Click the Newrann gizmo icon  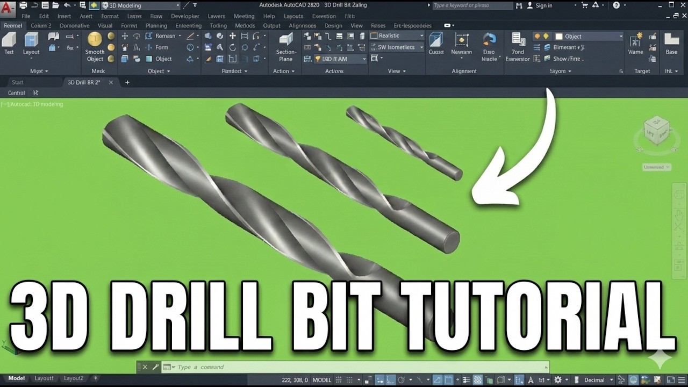[462, 39]
